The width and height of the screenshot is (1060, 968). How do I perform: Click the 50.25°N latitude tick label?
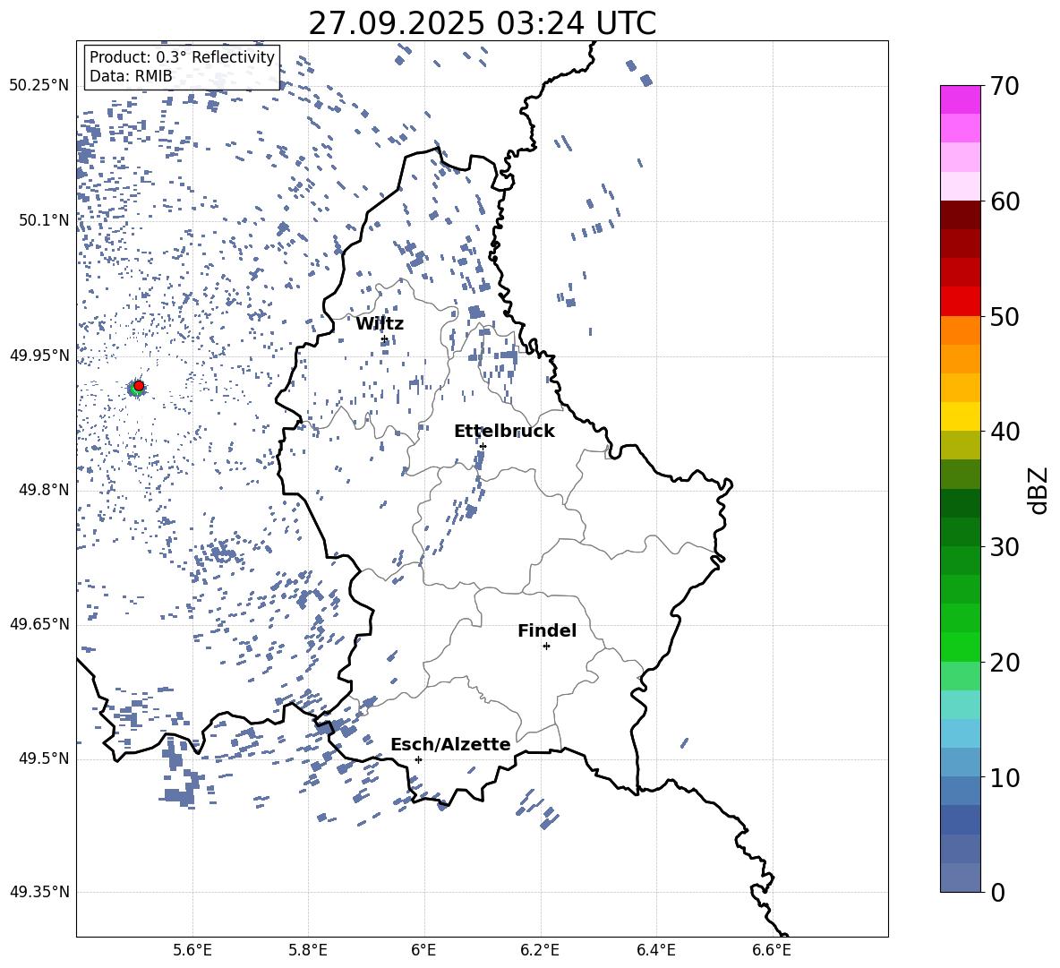tap(39, 86)
